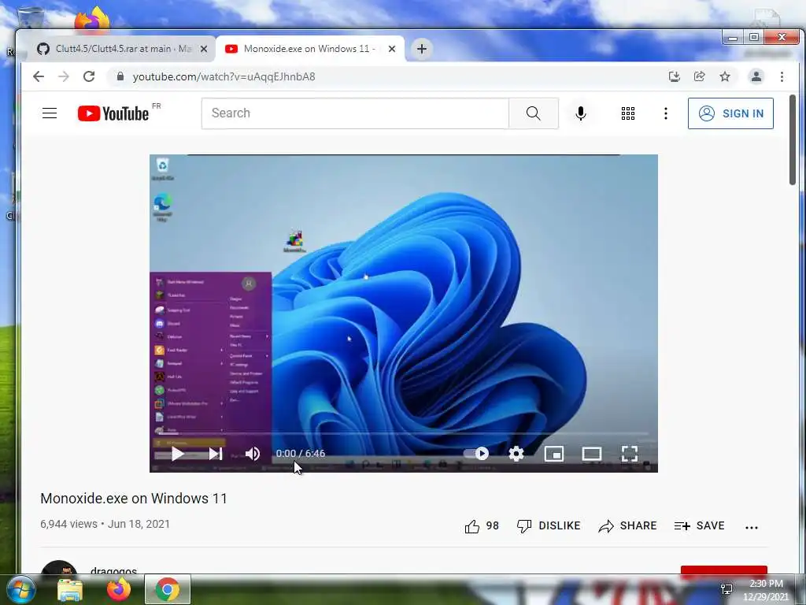Click the channel avatar picture
Image resolution: width=806 pixels, height=605 pixels.
coord(58,568)
